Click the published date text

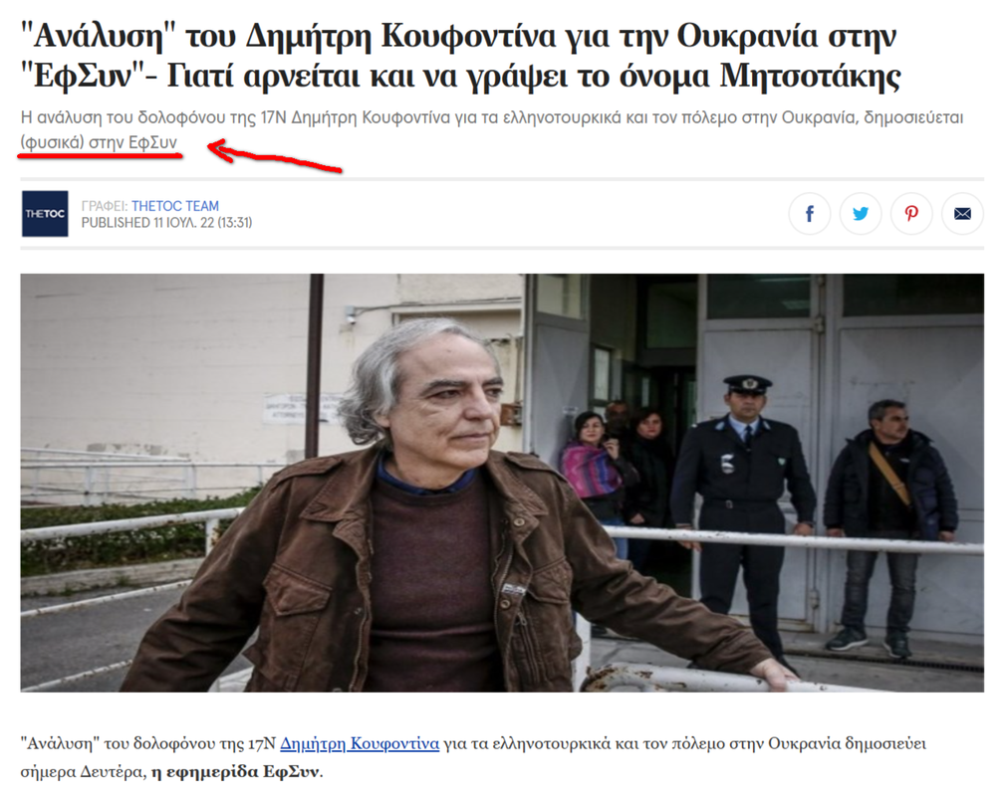pos(166,223)
